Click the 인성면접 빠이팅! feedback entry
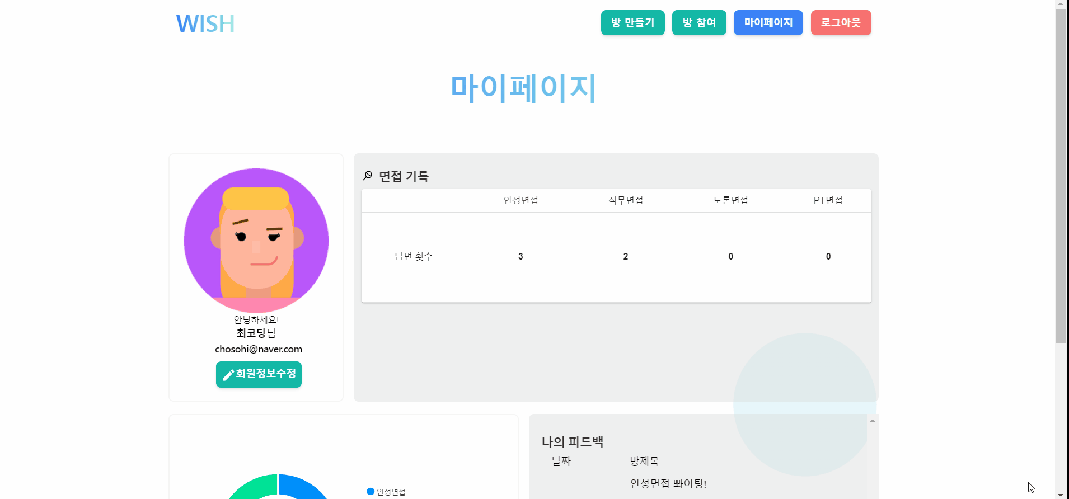This screenshot has height=499, width=1069. coord(668,484)
